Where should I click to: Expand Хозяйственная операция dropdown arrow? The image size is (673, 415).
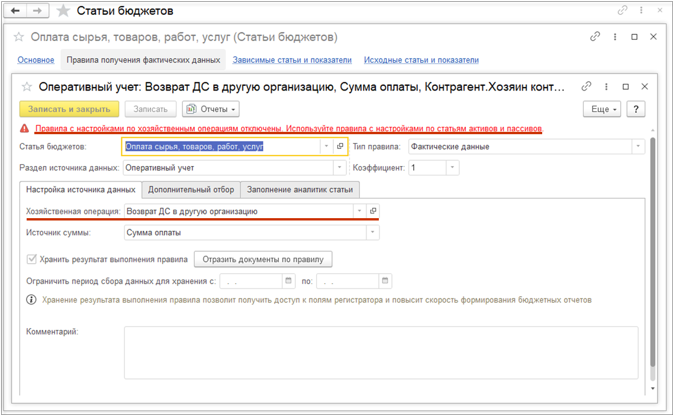(359, 211)
